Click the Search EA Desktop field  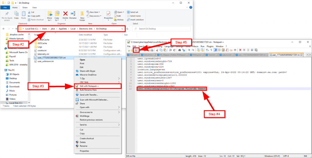tap(161, 29)
